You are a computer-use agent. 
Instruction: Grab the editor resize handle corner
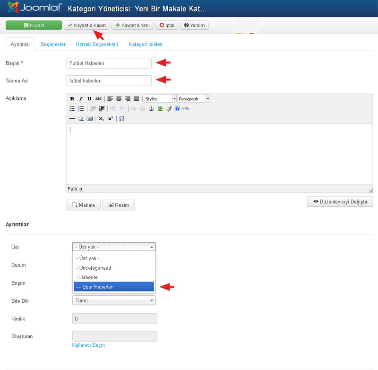371,190
